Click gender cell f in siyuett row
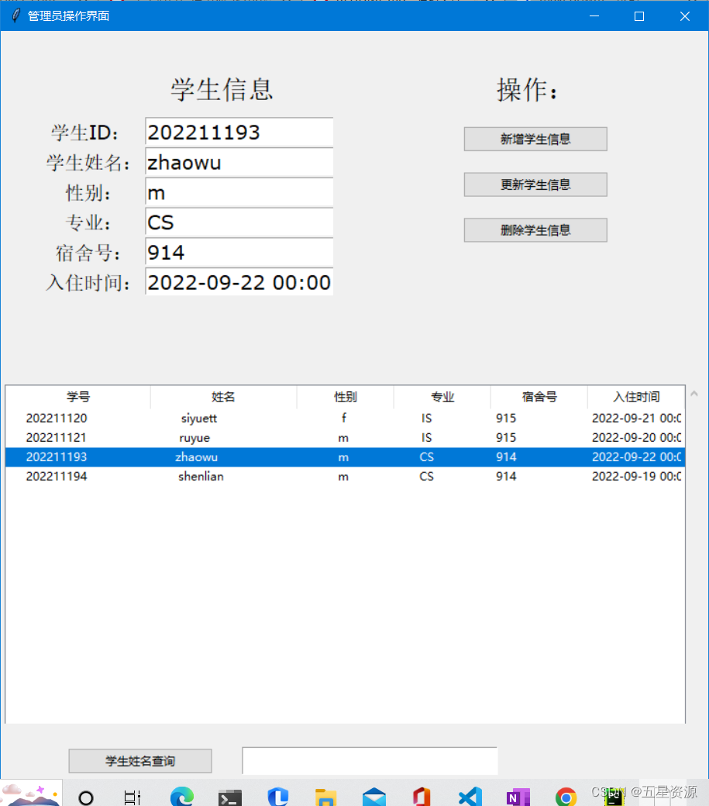Screen dimensions: 709x806 [x=344, y=418]
